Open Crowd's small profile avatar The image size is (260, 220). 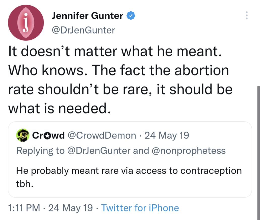click(x=22, y=135)
